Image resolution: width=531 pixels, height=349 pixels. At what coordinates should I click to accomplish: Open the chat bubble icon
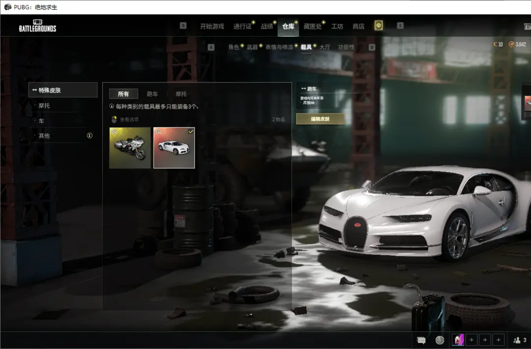pos(421,340)
